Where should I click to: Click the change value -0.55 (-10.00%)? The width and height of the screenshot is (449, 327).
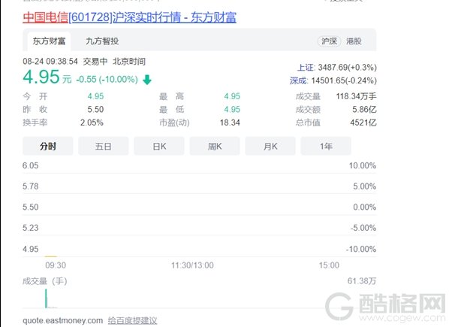(107, 80)
